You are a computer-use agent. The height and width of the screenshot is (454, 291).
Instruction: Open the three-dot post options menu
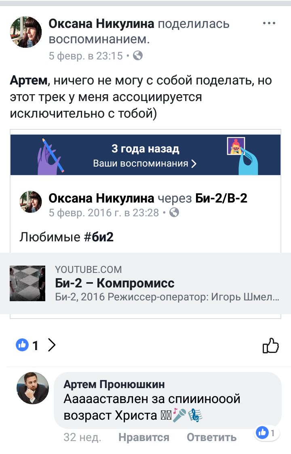[269, 23]
